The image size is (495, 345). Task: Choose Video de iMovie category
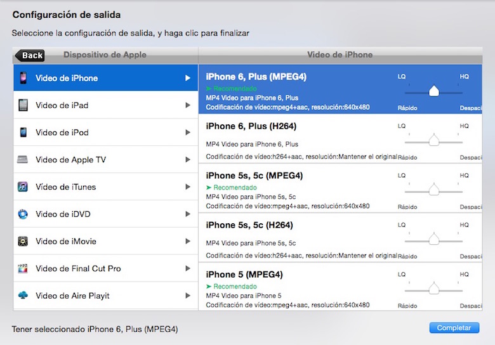pyautogui.click(x=106, y=241)
